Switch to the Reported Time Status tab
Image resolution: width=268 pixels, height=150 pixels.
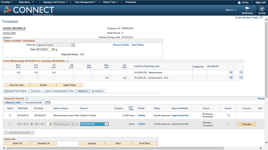(15, 91)
